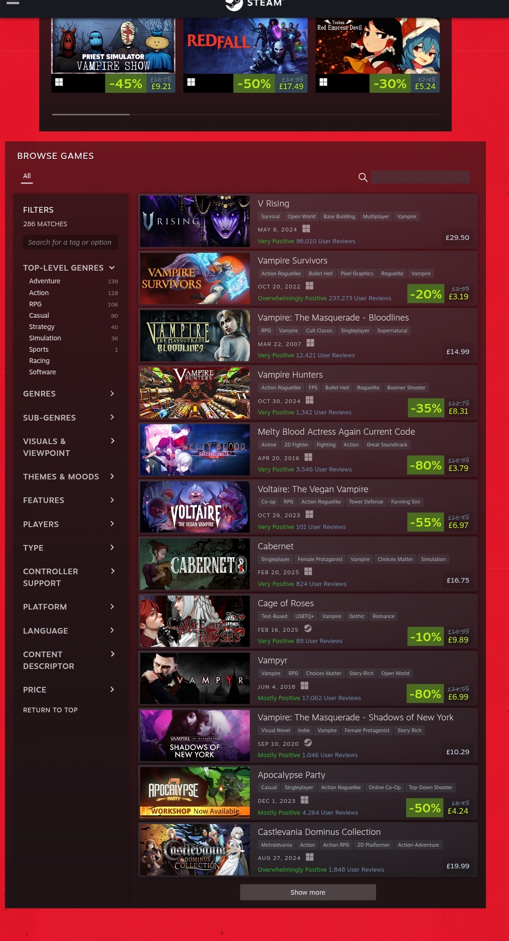509x941 pixels.
Task: Click the Vampire tag on Cabernet
Action: point(360,559)
